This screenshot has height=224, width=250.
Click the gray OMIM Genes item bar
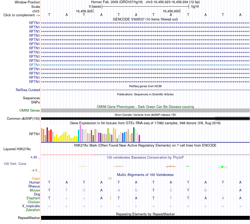(145, 110)
